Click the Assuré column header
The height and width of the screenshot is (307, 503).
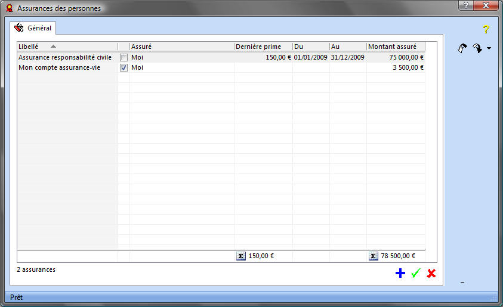click(181, 46)
